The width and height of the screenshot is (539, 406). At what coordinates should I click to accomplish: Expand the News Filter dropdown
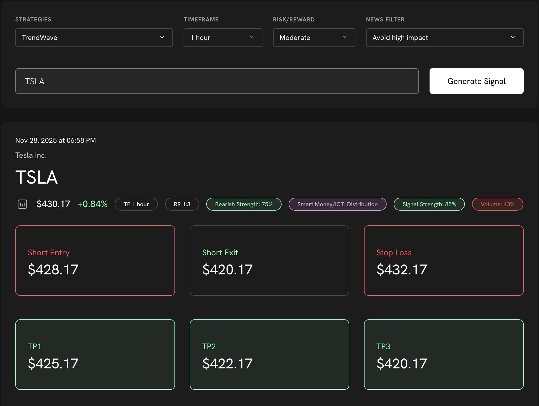coord(444,38)
